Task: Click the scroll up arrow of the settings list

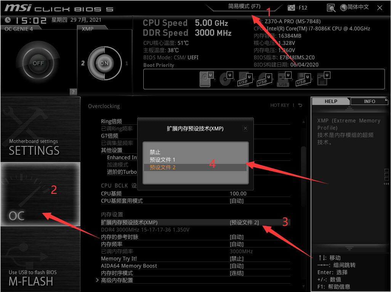Action: point(303,122)
